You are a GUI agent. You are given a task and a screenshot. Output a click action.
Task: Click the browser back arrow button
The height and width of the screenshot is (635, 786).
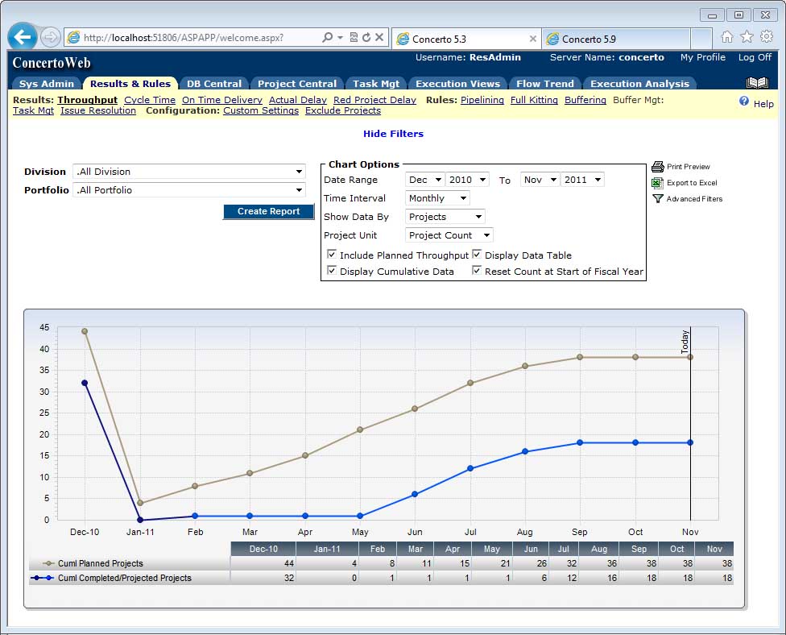pos(23,37)
